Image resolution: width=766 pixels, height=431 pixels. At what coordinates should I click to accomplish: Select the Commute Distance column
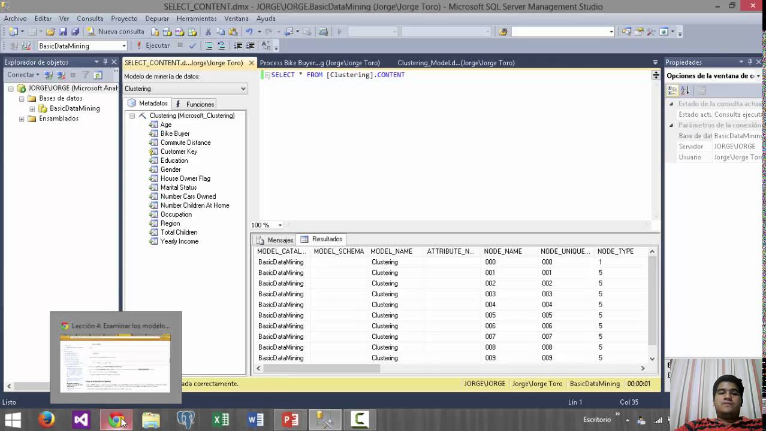click(x=185, y=142)
